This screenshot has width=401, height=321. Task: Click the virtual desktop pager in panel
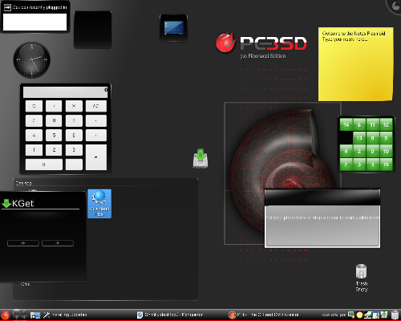click(20, 315)
